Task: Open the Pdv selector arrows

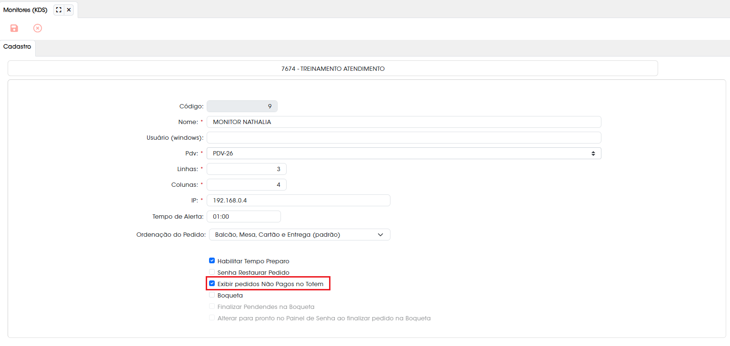Action: [x=593, y=154]
